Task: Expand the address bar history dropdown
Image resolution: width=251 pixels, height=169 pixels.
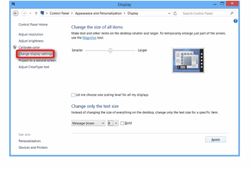Action: (169, 13)
